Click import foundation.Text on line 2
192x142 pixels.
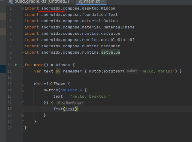[x=71, y=15]
